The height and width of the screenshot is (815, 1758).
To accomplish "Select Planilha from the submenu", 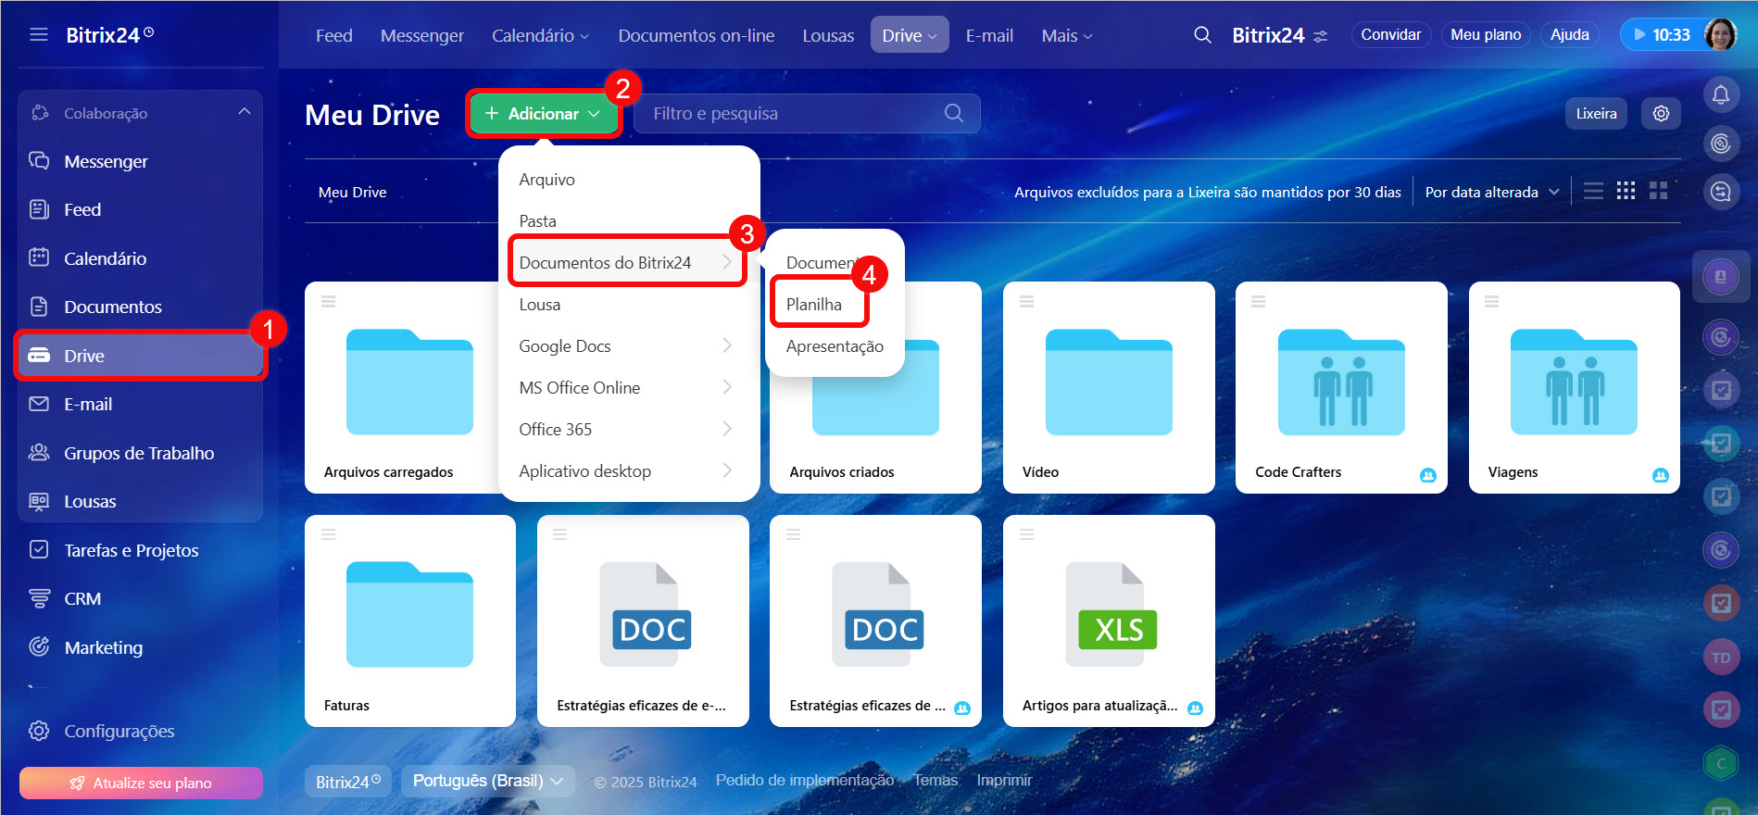I will (814, 305).
